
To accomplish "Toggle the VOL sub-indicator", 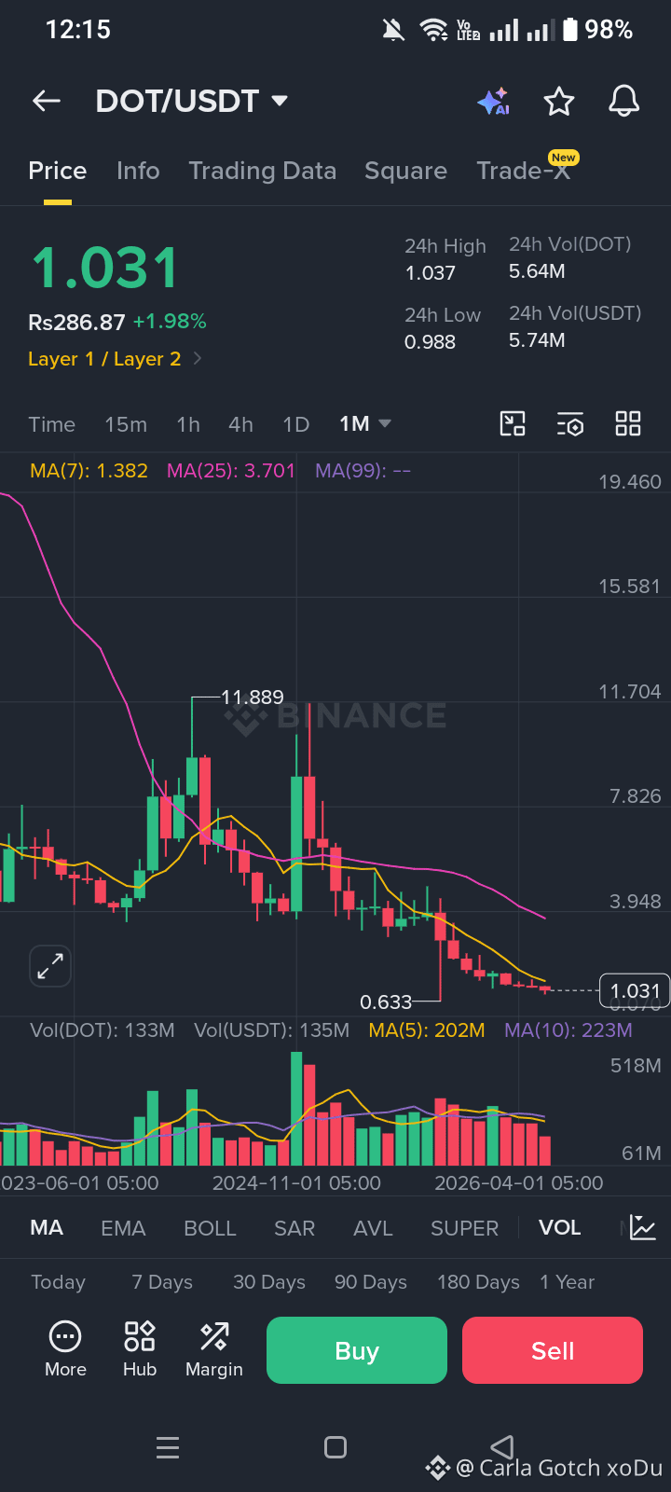I will point(559,1227).
